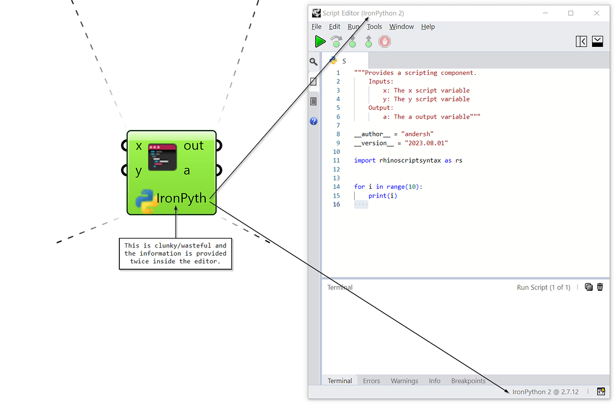Viewport: 614px width, 404px height.
Task: Select the search magnifier icon in the sidebar
Action: 313,61
